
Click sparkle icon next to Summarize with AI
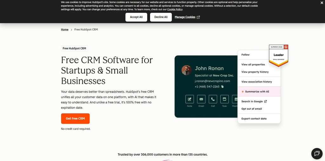point(243,92)
